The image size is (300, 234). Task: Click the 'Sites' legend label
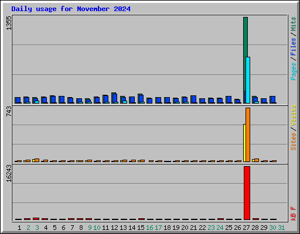[293, 142]
